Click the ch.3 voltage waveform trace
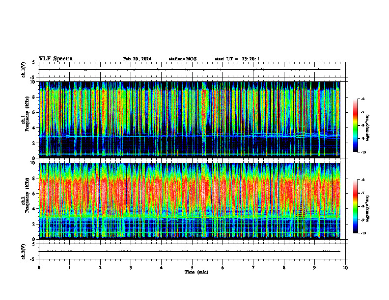 click(x=190, y=251)
